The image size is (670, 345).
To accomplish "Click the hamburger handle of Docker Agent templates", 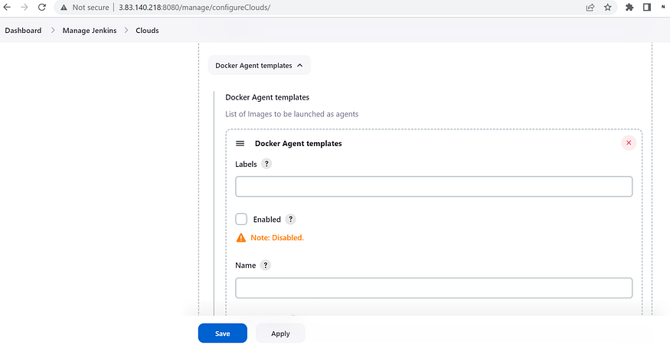I will click(240, 144).
